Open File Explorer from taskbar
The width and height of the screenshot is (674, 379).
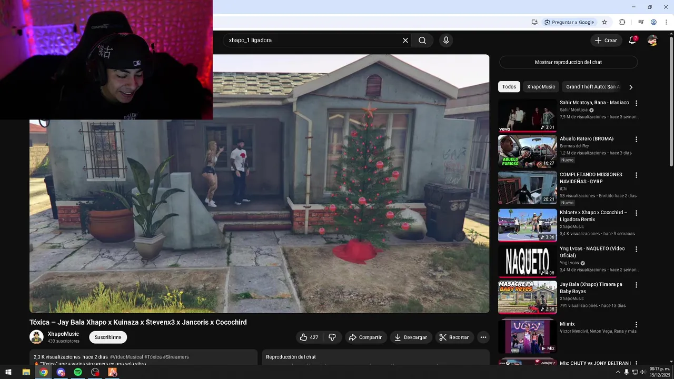tap(26, 372)
